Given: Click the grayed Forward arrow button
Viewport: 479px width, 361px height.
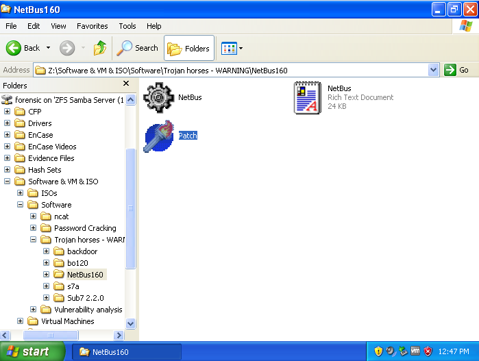Looking at the screenshot, I should [67, 48].
